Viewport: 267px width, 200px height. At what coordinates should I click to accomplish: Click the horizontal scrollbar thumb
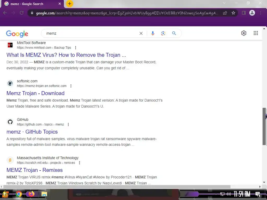pos(117,187)
